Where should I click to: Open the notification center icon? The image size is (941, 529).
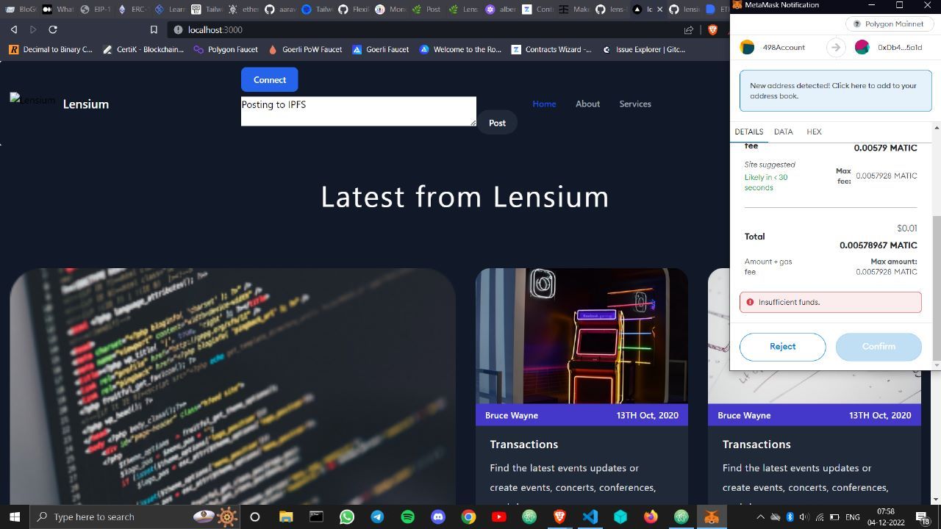tap(925, 517)
